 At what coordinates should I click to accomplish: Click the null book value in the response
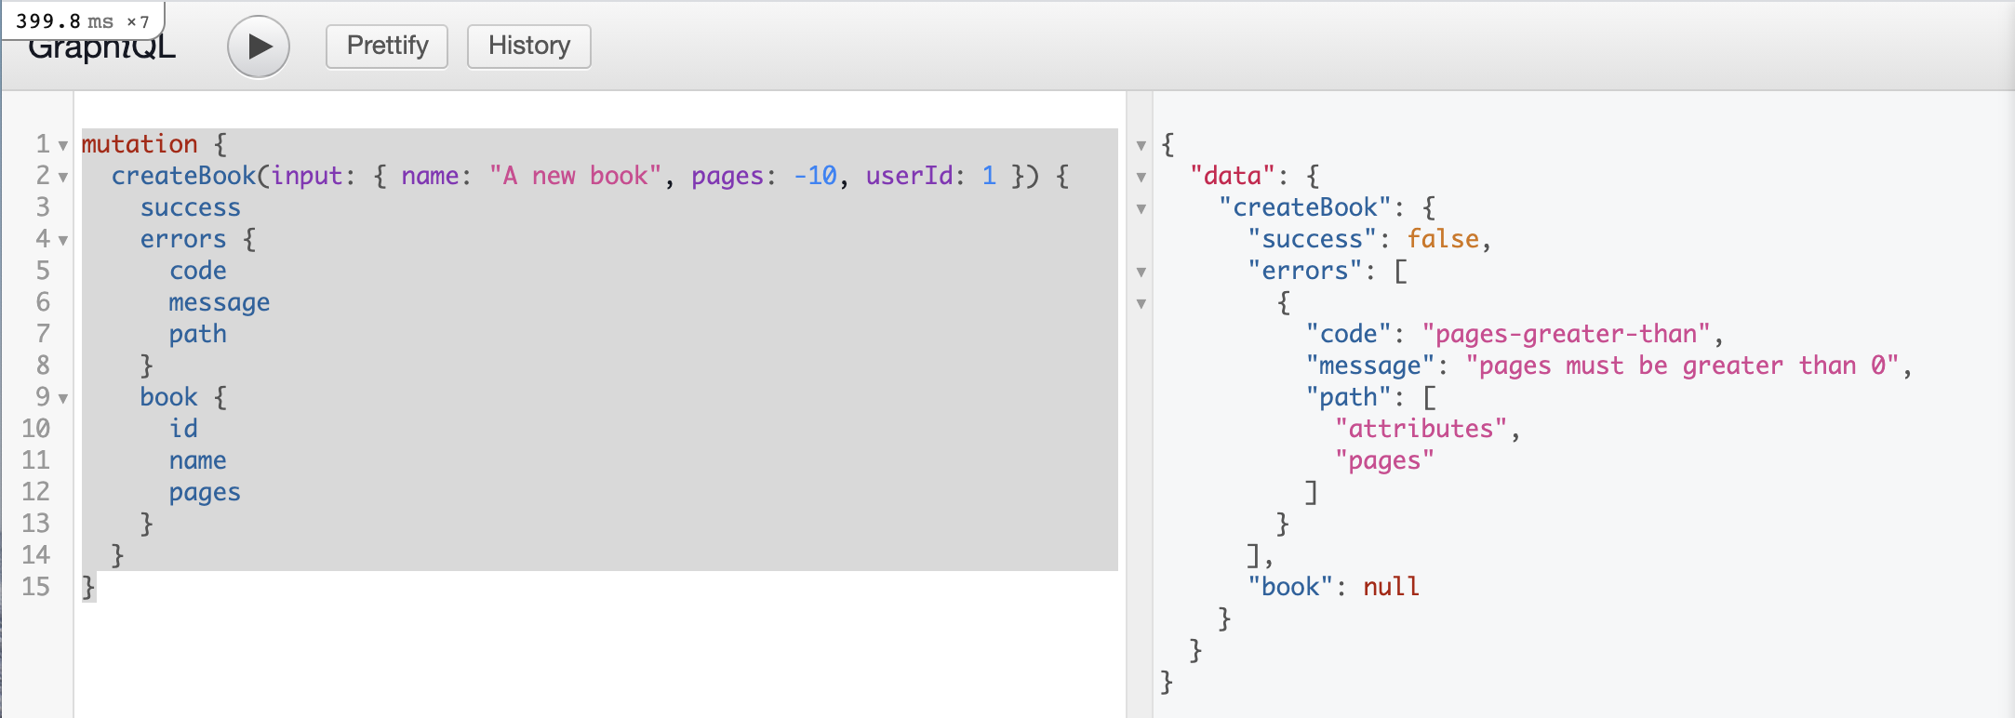(x=1391, y=587)
